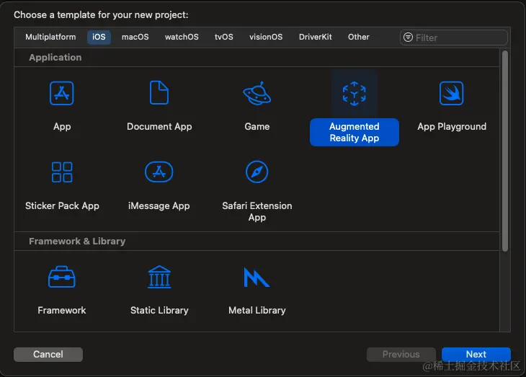This screenshot has height=377, width=526.
Task: Click the "Document App" label
Action: (159, 127)
